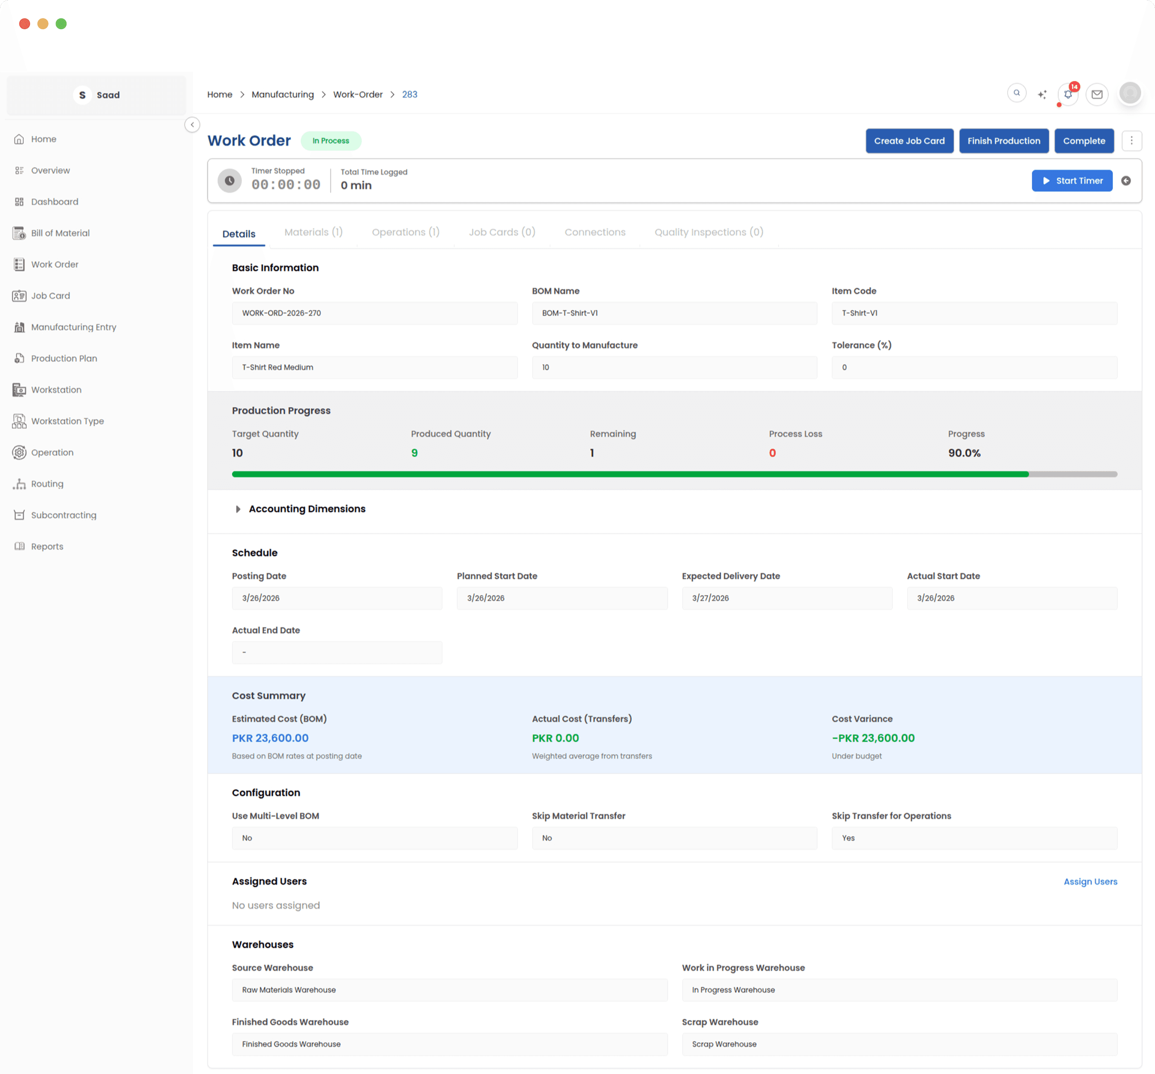The width and height of the screenshot is (1155, 1074).
Task: Toggle Skip Material Transfer to Yes
Action: (x=674, y=838)
